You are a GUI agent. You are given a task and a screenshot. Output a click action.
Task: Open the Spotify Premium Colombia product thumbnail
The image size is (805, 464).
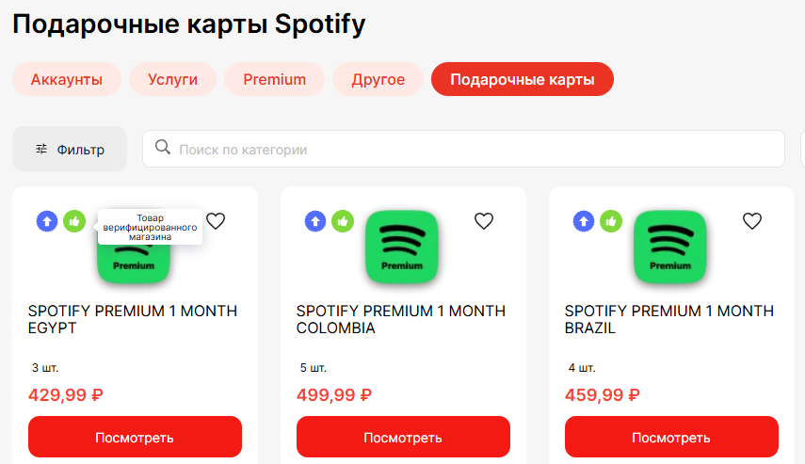(x=402, y=247)
